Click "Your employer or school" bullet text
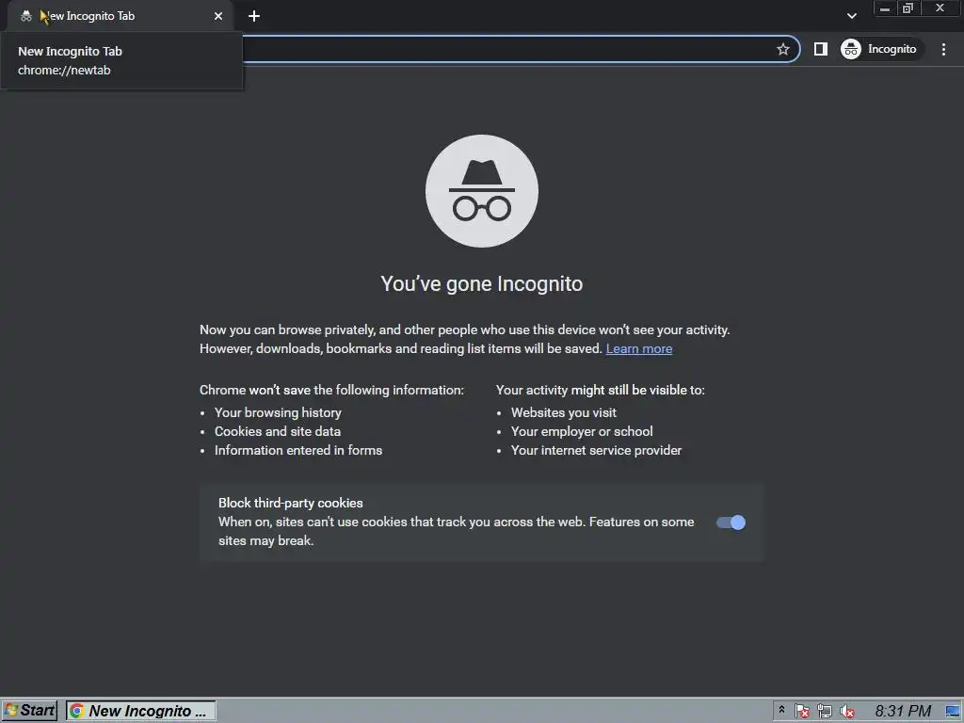 [582, 431]
